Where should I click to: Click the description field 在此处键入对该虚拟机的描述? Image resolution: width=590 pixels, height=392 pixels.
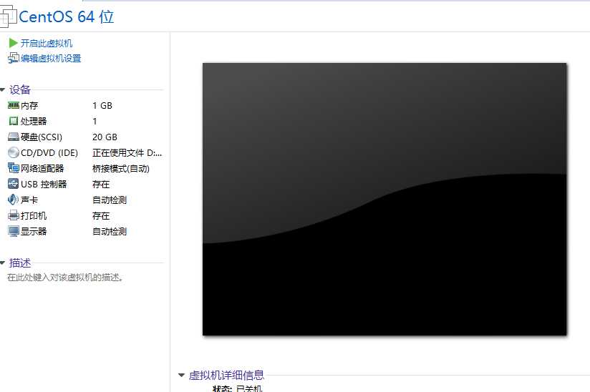65,278
